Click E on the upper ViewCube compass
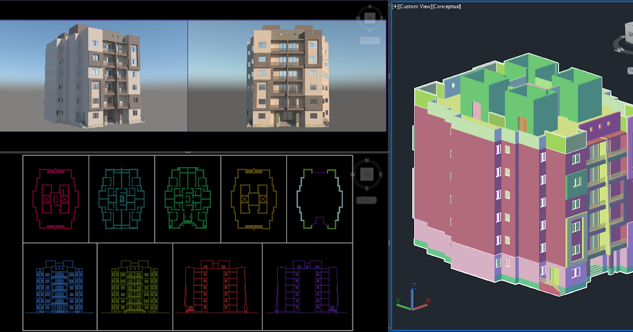Viewport: 633px width, 332px height. [382, 18]
